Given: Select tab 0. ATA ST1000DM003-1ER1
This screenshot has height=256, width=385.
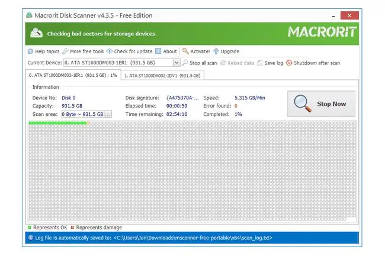Looking at the screenshot, I should pos(73,75).
